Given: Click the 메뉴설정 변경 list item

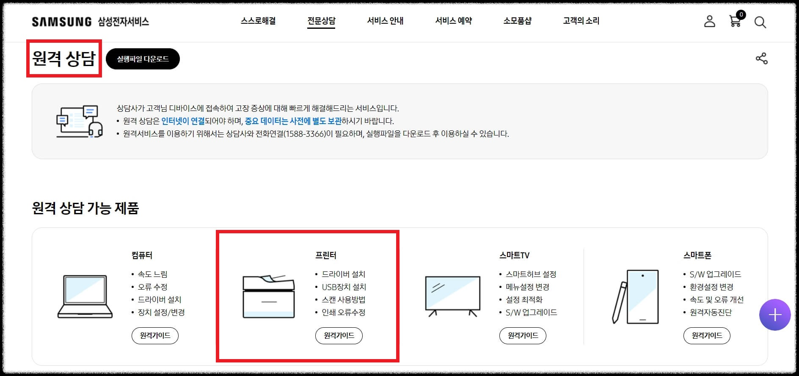Looking at the screenshot, I should pyautogui.click(x=527, y=287).
